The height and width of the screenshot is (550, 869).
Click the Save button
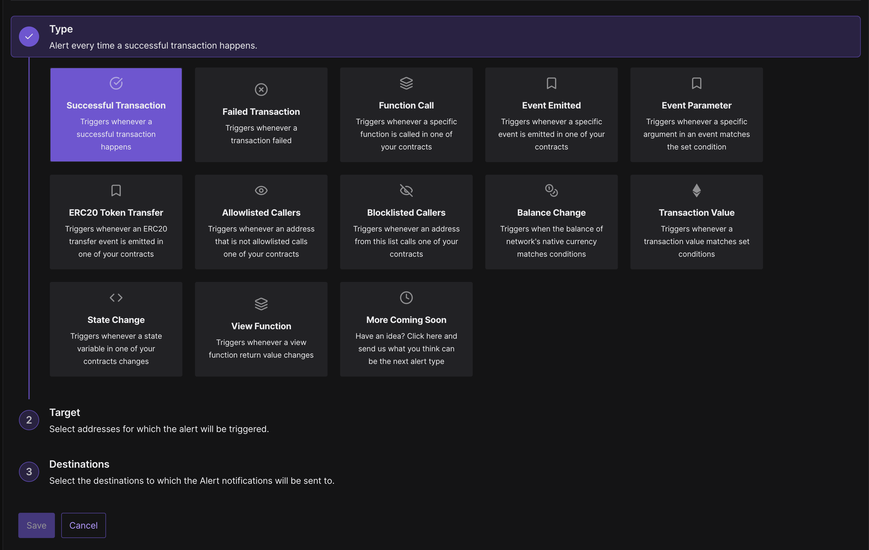tap(37, 525)
